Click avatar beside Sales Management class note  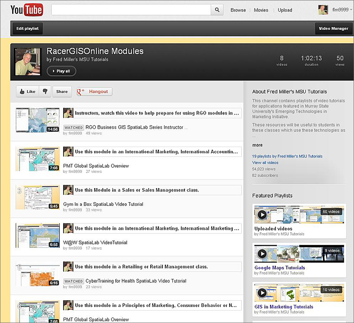pyautogui.click(x=68, y=190)
